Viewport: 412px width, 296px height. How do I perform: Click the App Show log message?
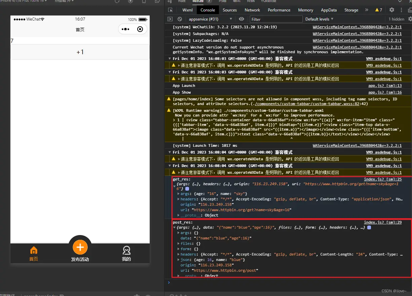(x=182, y=93)
